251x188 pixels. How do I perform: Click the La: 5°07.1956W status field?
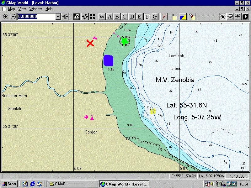211,176
